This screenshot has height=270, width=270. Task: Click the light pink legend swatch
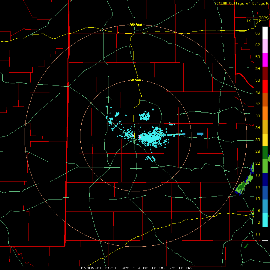[x=265, y=46]
